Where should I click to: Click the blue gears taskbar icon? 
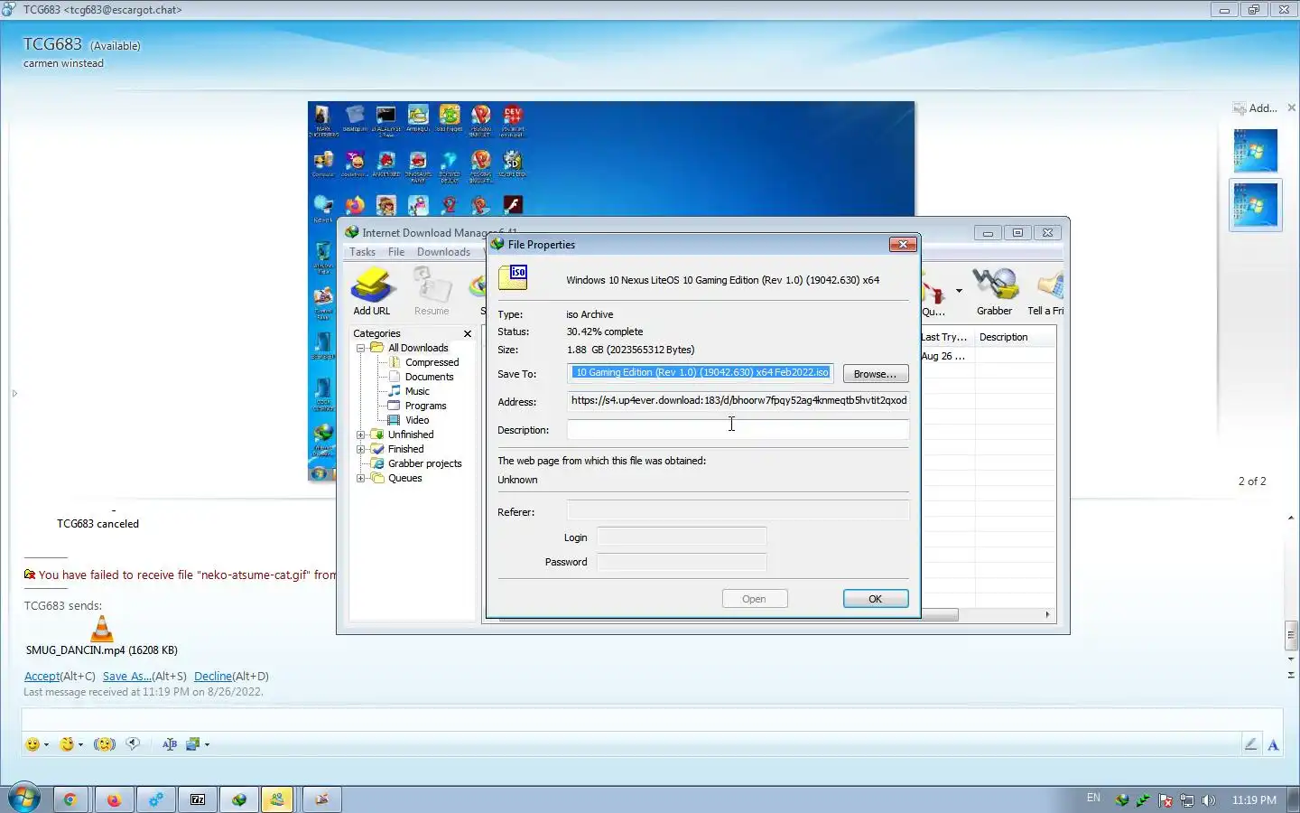pyautogui.click(x=156, y=799)
